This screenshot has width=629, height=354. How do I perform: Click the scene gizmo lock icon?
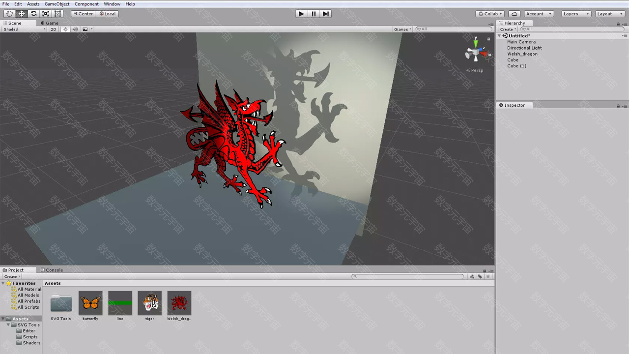(x=488, y=39)
